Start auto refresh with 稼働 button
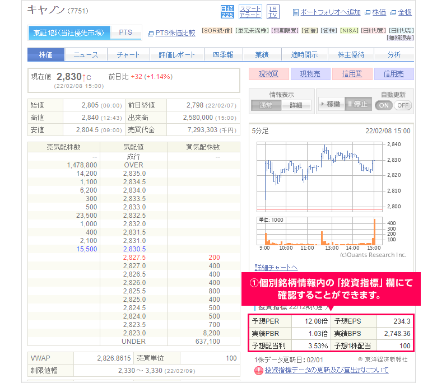Image resolution: width=437 pixels, height=383 pixels. pyautogui.click(x=331, y=104)
